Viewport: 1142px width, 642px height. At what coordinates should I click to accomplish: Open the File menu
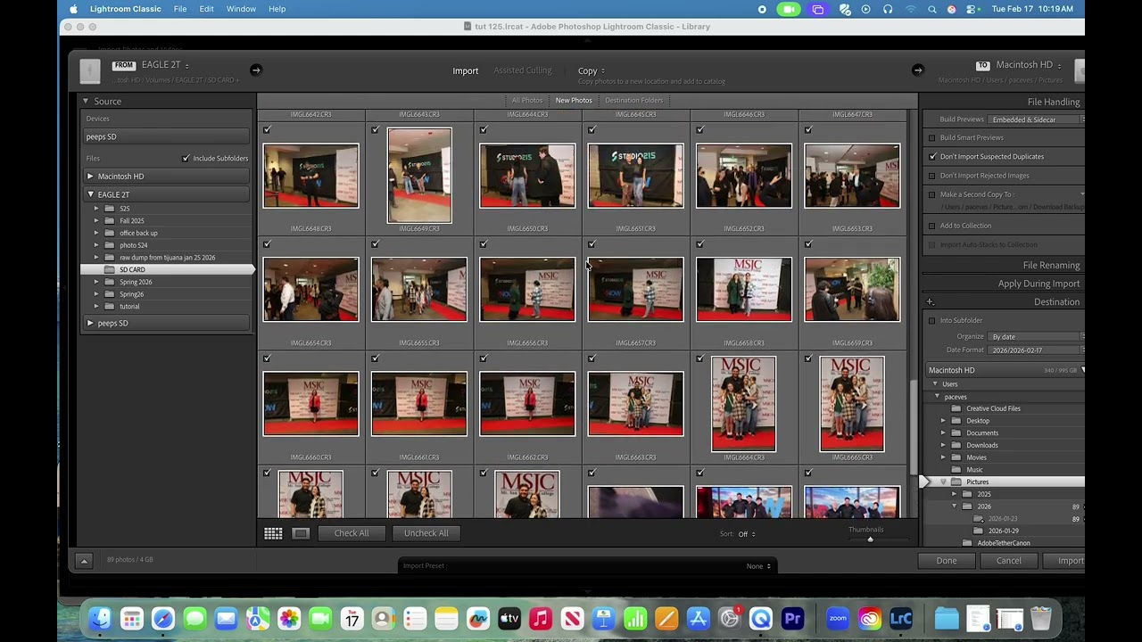pyautogui.click(x=180, y=9)
